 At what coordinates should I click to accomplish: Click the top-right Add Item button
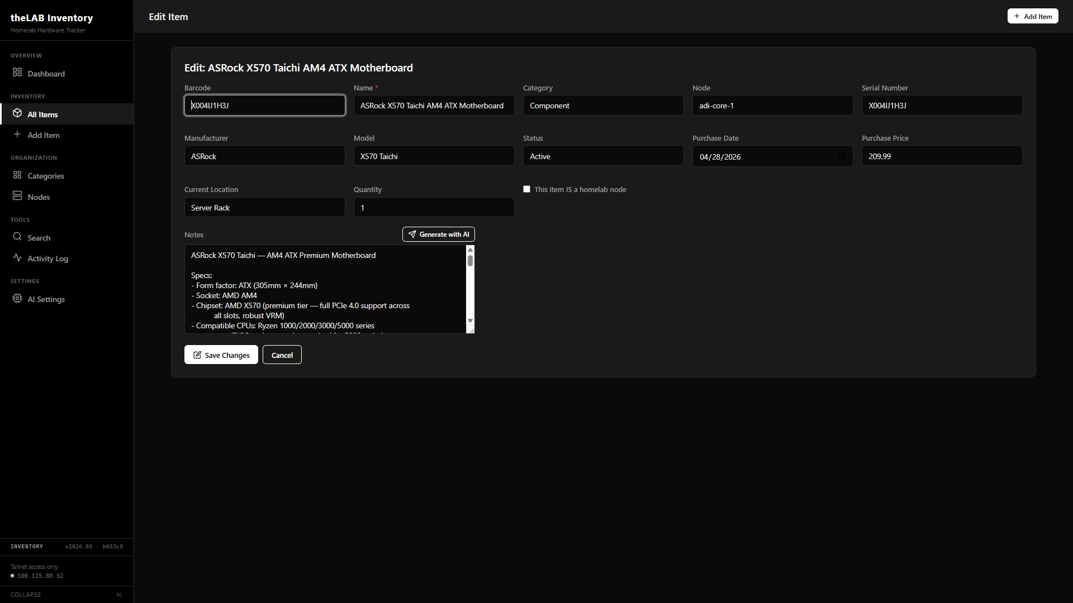[x=1033, y=16]
